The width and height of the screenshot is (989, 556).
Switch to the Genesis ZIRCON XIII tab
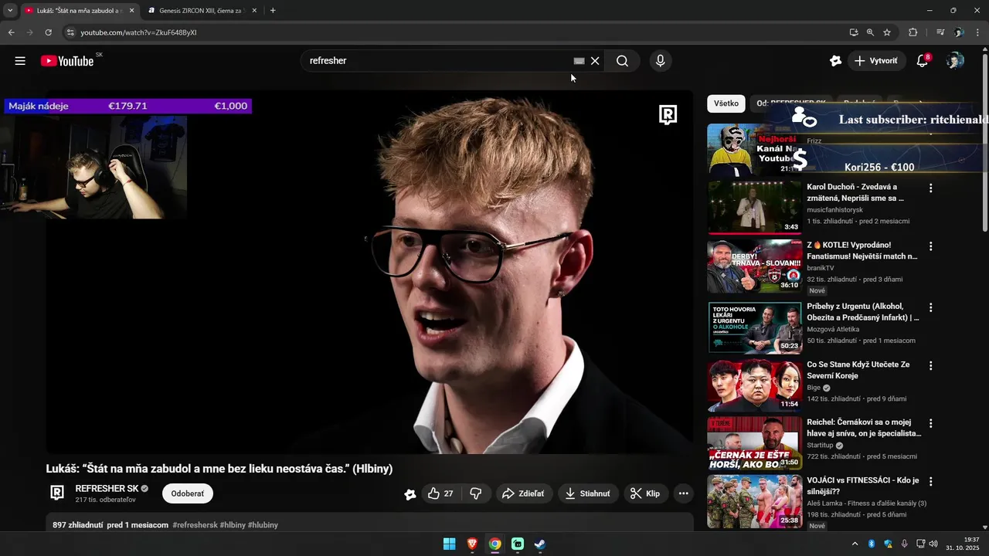[x=202, y=11]
